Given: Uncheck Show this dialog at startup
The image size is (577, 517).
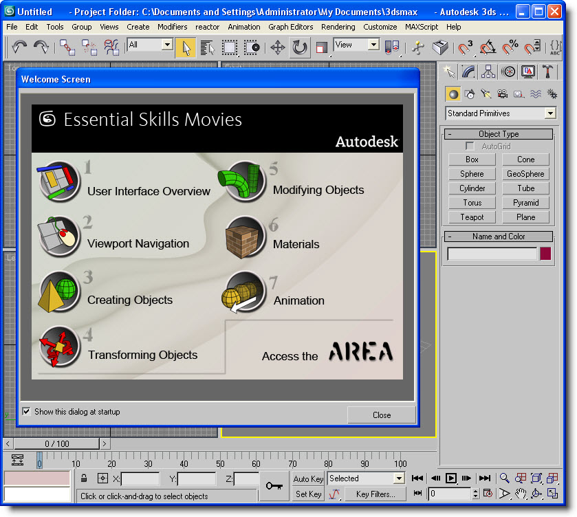Looking at the screenshot, I should point(26,411).
